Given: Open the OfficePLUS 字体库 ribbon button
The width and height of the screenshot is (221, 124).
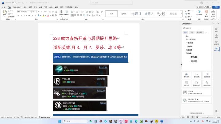Looking at the screenshot, I should [x=61, y=13].
